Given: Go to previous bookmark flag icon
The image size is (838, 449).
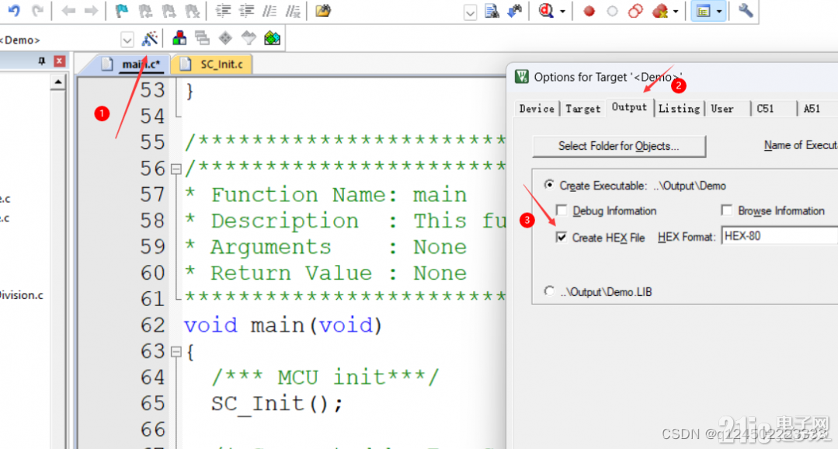Looking at the screenshot, I should pyautogui.click(x=145, y=11).
